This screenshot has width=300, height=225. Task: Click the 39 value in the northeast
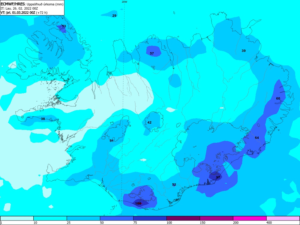click(244, 51)
